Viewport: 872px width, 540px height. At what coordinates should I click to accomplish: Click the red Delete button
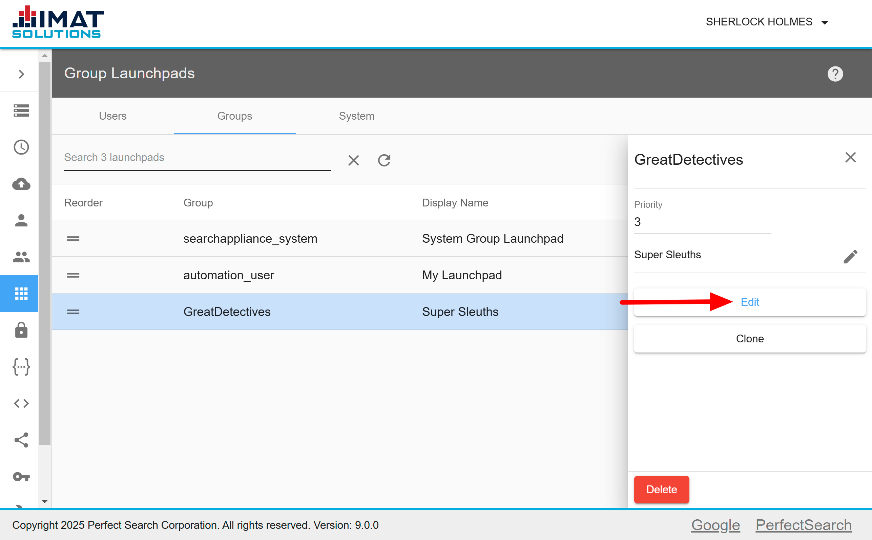click(x=661, y=489)
